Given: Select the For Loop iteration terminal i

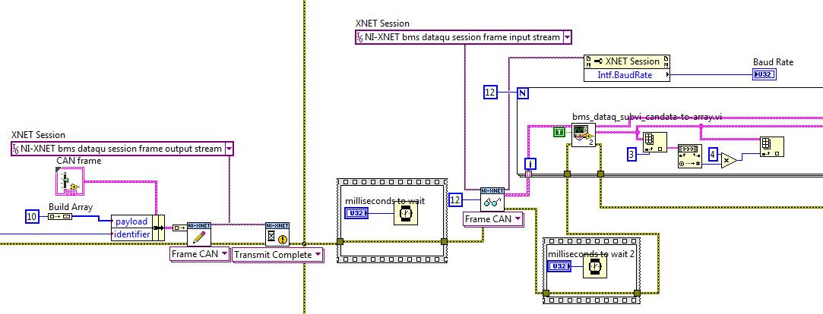Looking at the screenshot, I should point(530,164).
